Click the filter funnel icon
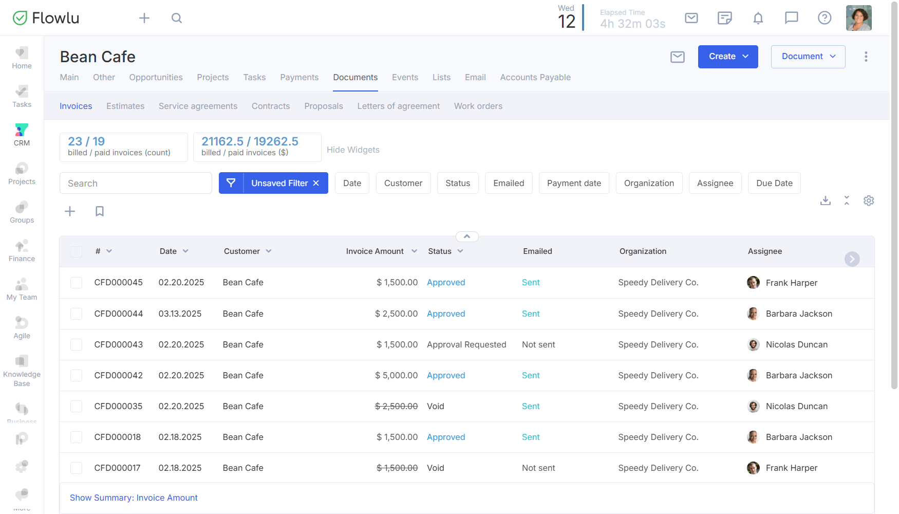Viewport: 899px width, 514px height. pos(231,183)
